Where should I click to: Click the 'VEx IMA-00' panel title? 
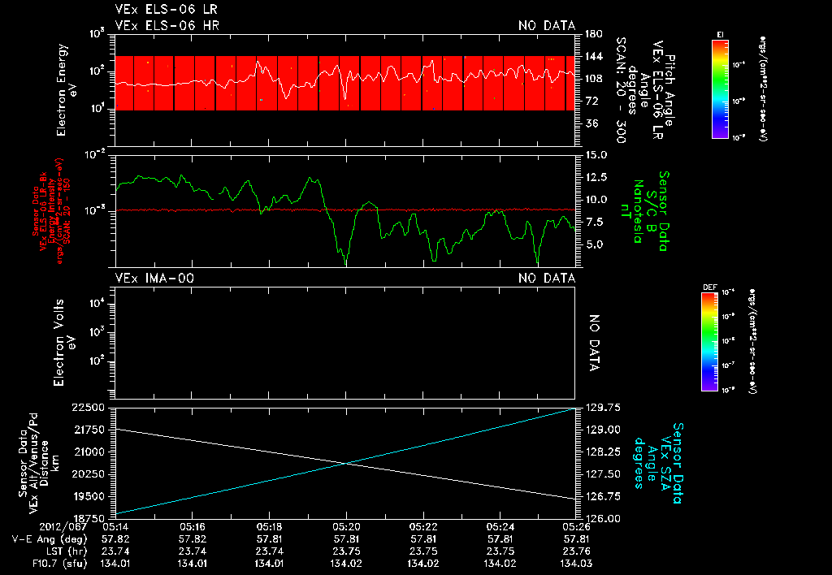coord(154,278)
